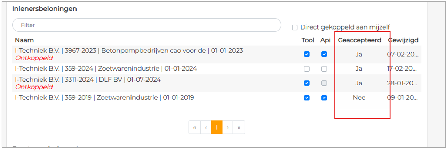Uncheck Tool for the DLF BV row
The image size is (446, 148).
(306, 83)
